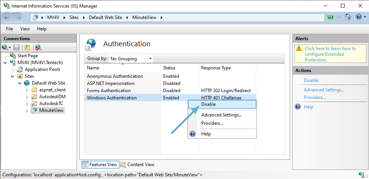Click the MV4V server icon in tree
Viewport: 369px width, 179px height.
point(13,63)
